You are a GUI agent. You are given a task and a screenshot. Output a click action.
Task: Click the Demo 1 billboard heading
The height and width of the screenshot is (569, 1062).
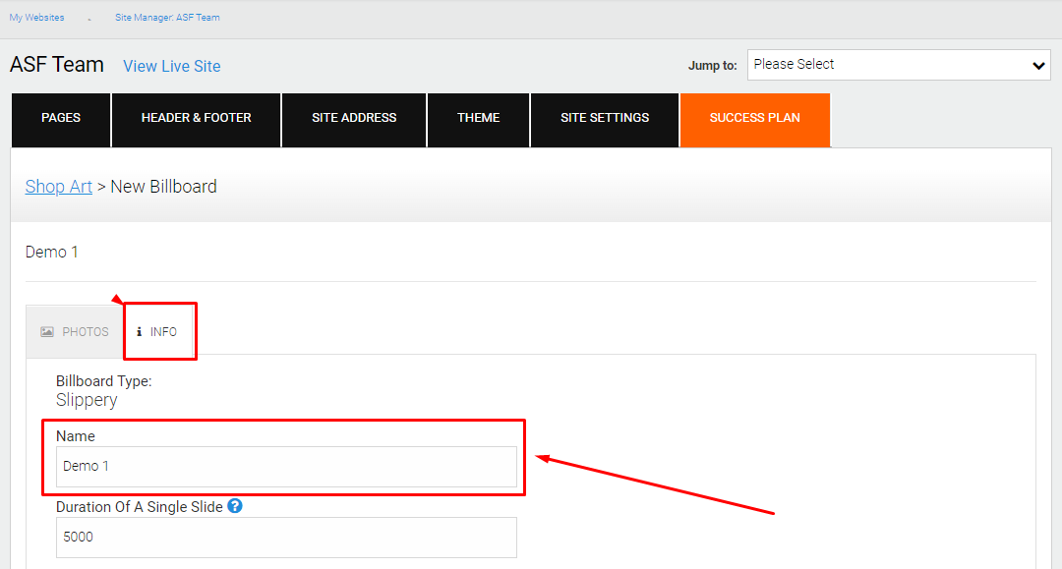pos(51,253)
